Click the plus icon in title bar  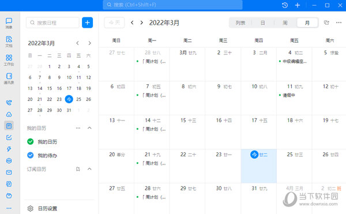(x=298, y=5)
